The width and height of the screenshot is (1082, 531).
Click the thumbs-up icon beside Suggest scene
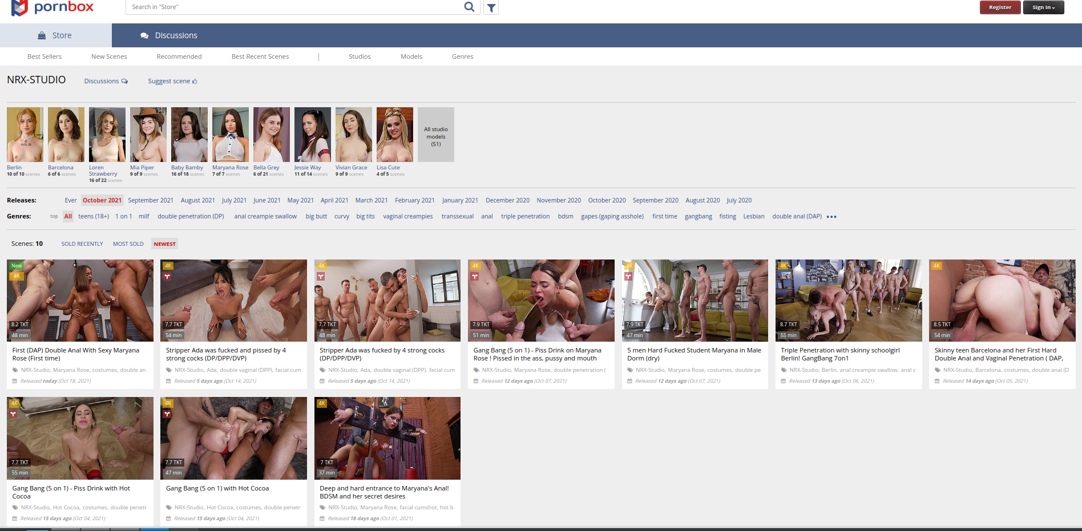click(x=195, y=82)
